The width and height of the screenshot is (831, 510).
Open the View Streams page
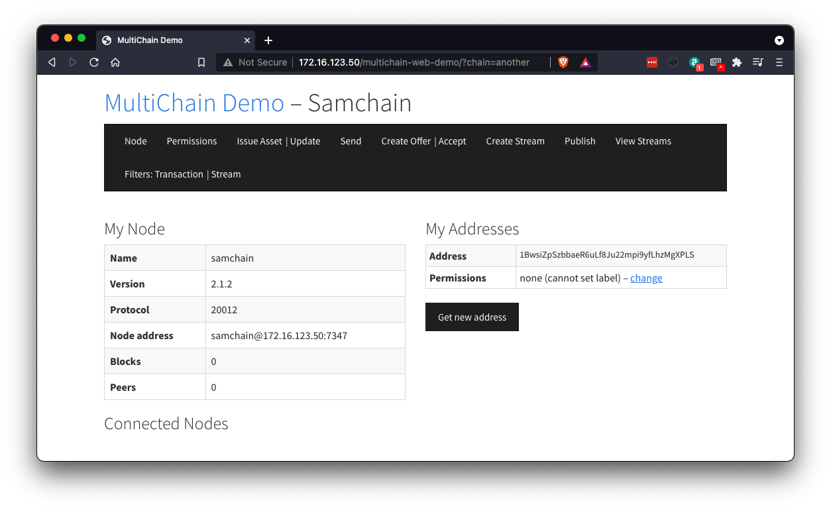tap(643, 141)
